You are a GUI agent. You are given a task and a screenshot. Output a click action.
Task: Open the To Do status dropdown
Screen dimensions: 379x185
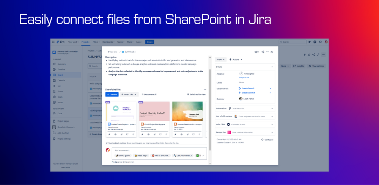tap(220, 59)
